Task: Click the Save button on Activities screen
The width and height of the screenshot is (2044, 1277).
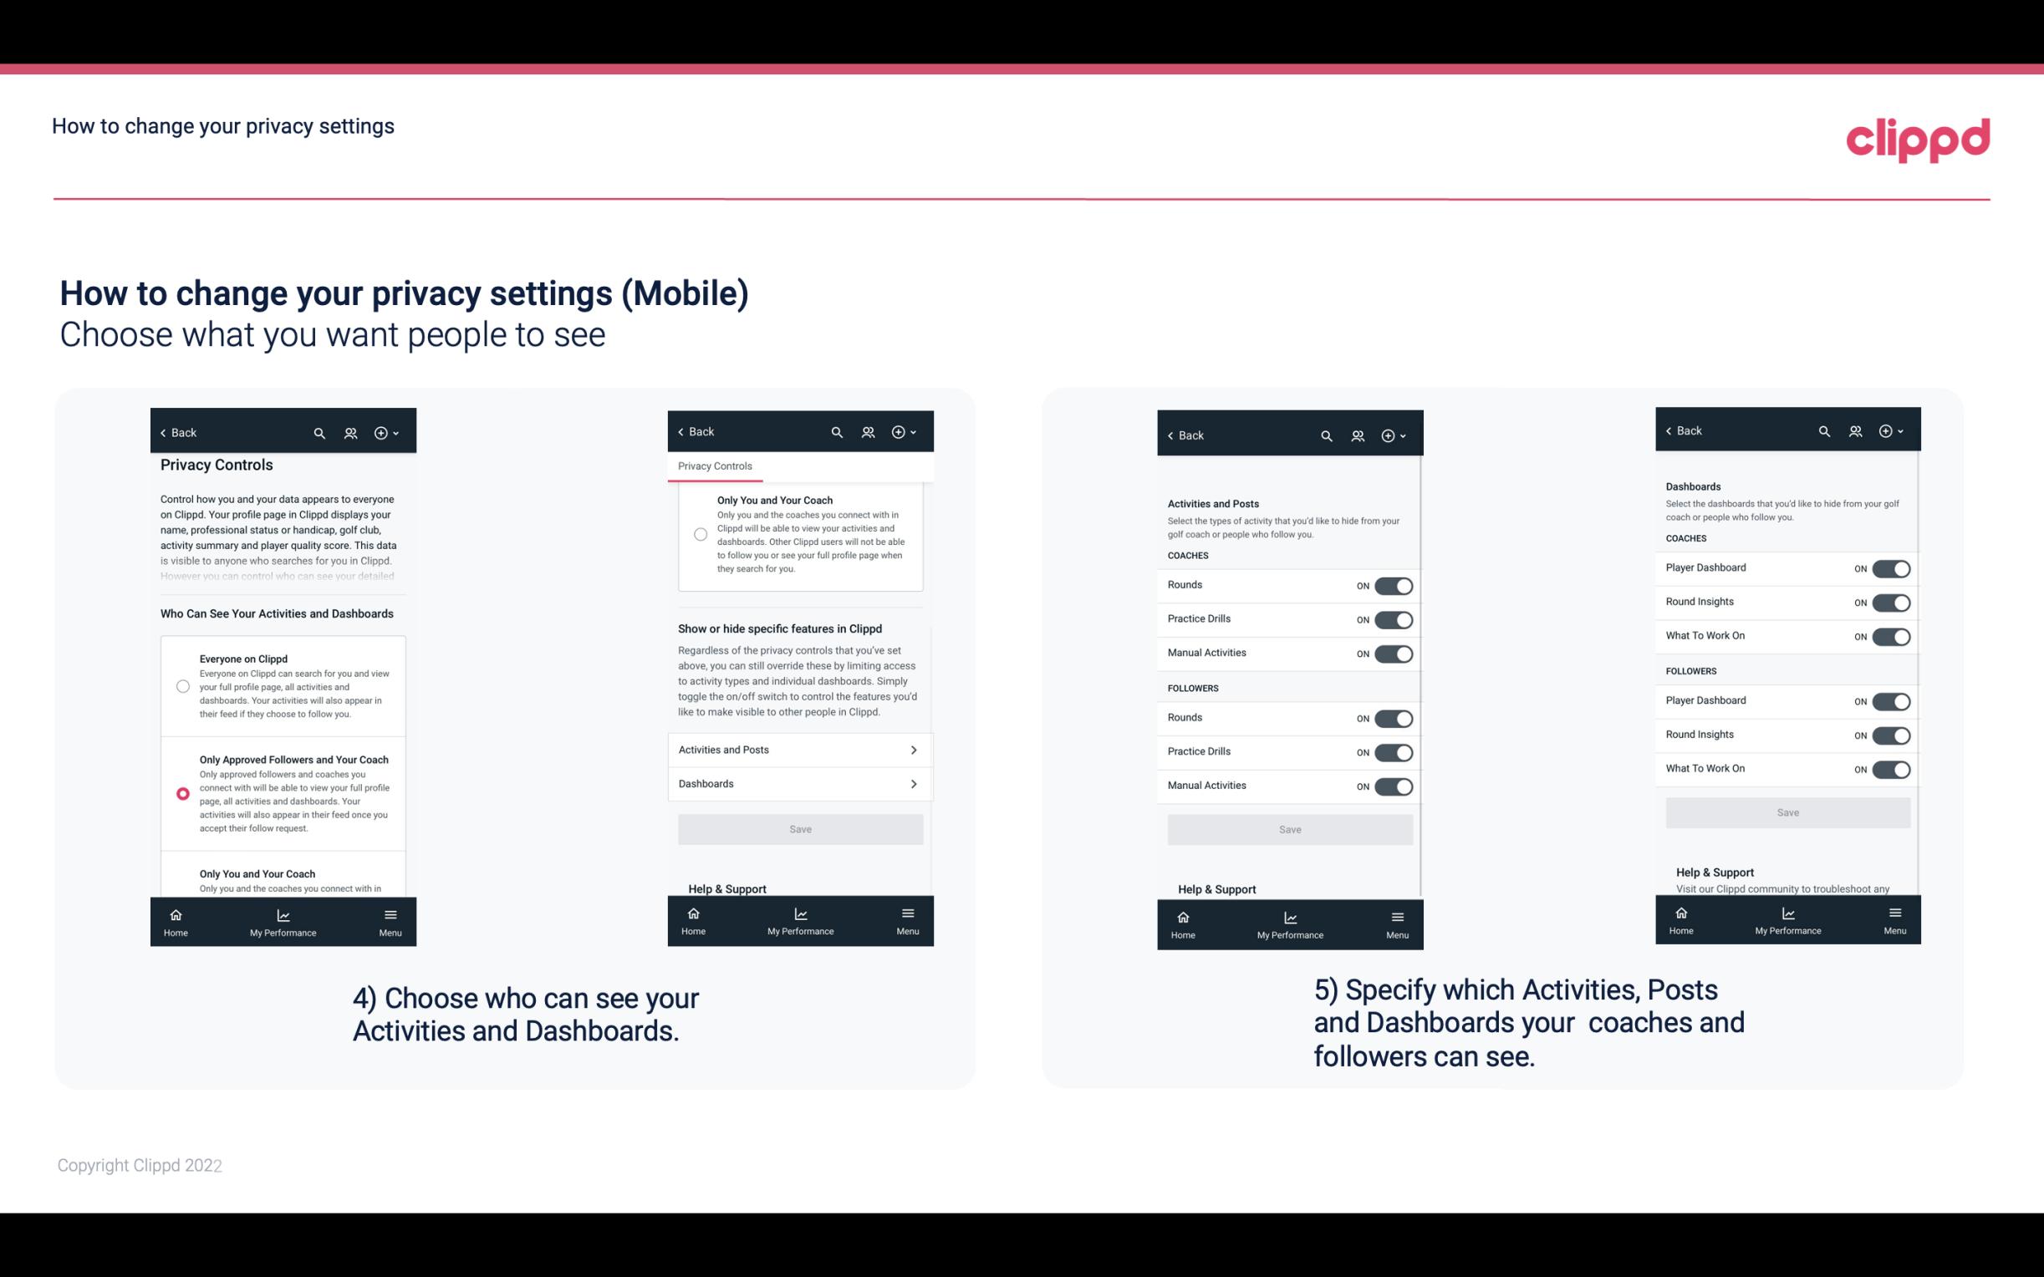Action: click(x=1289, y=827)
